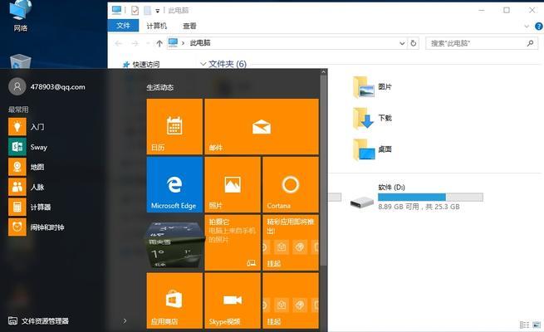This screenshot has width=544, height=332.
Task: Expand the ribbon chevron
Action: click(x=527, y=26)
